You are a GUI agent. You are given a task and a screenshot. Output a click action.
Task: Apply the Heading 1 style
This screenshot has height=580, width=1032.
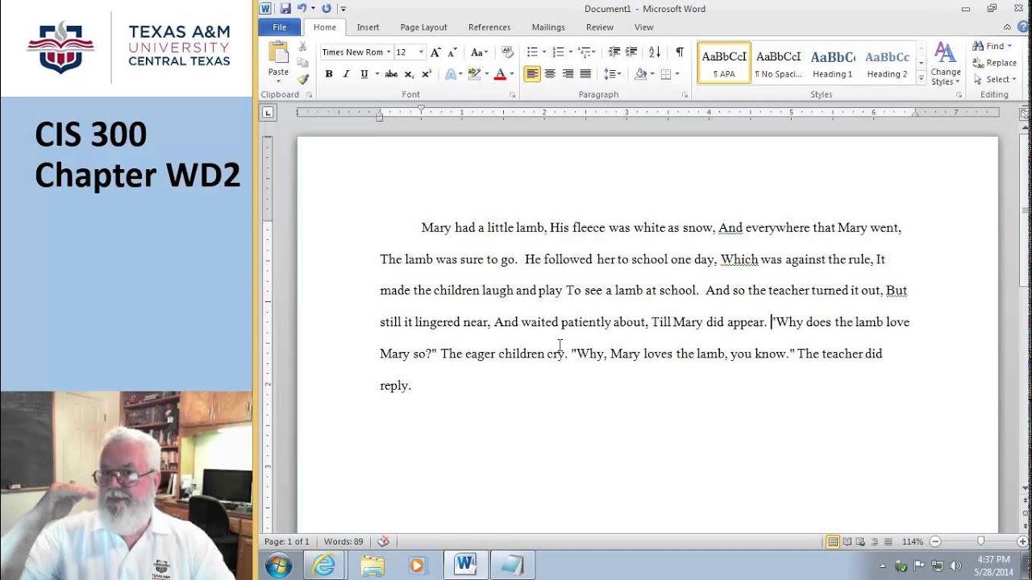(x=833, y=63)
